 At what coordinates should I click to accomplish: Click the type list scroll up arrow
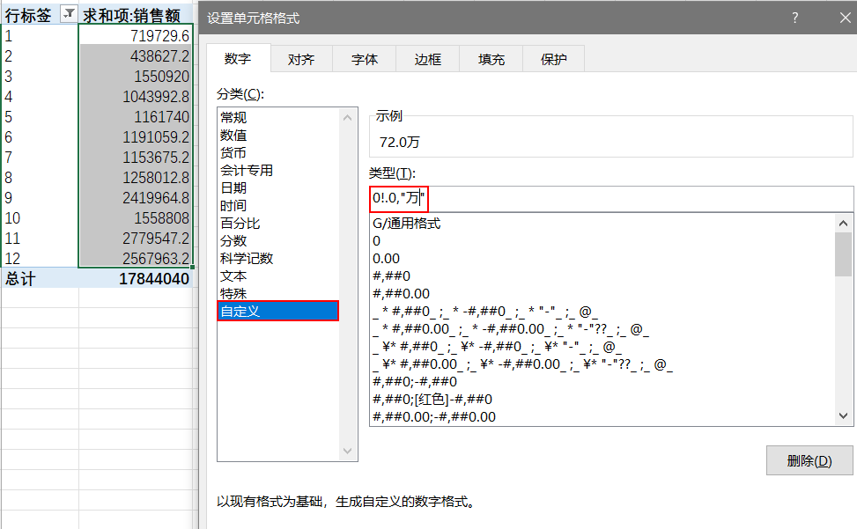coord(843,223)
